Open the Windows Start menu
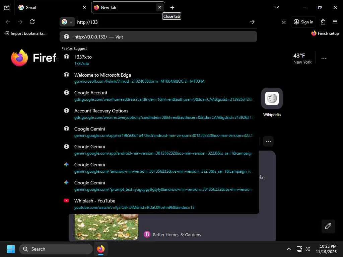The height and width of the screenshot is (257, 343). (11, 249)
